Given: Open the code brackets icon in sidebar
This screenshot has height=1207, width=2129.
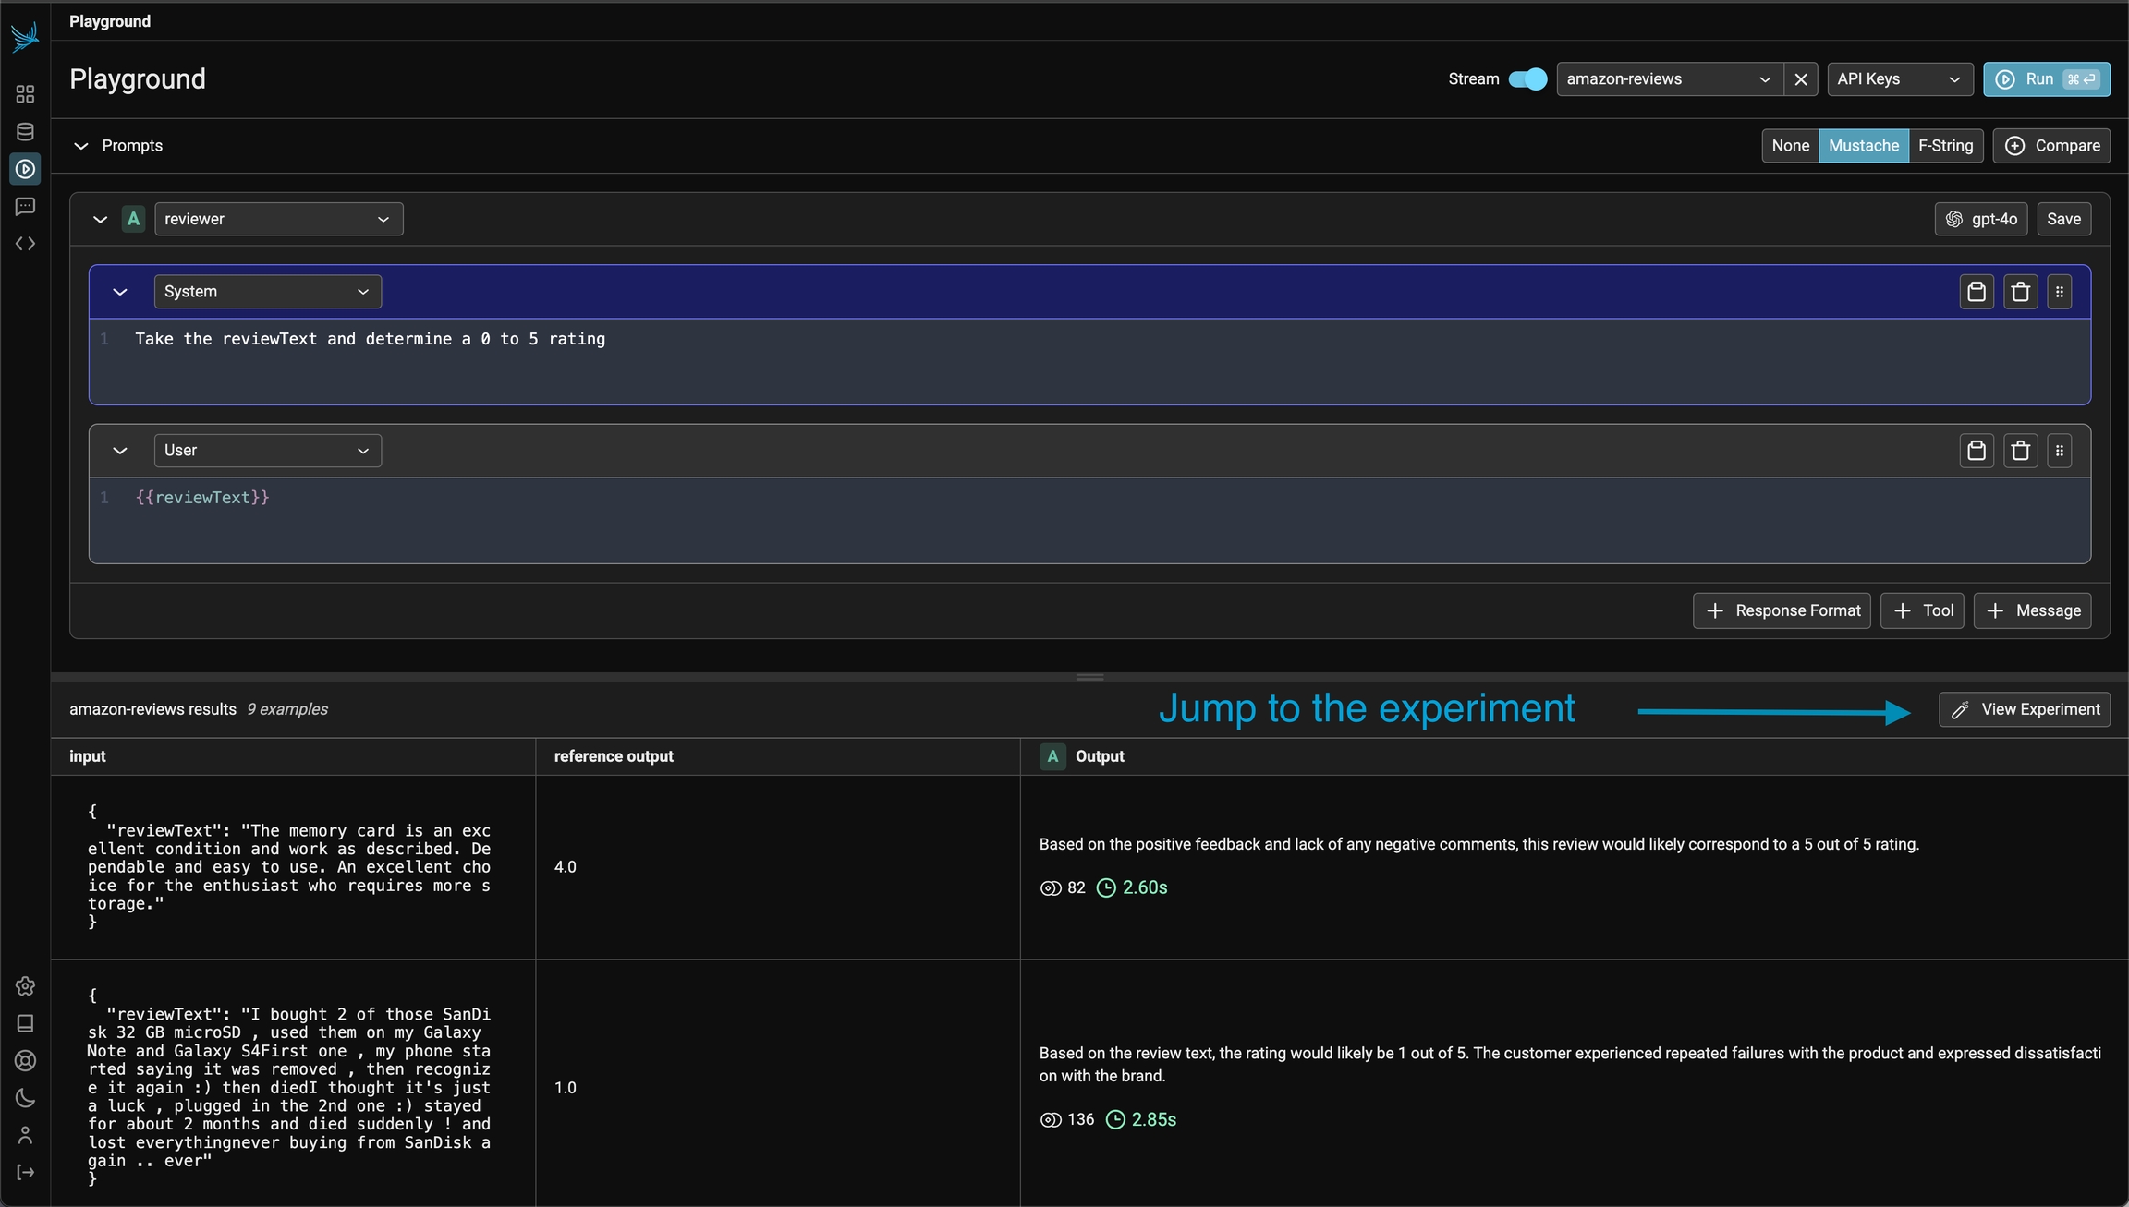Looking at the screenshot, I should tap(25, 244).
